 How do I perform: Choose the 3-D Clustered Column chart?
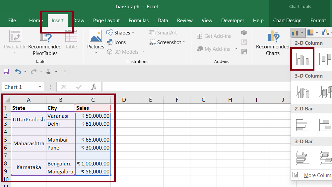pyautogui.click(x=303, y=92)
